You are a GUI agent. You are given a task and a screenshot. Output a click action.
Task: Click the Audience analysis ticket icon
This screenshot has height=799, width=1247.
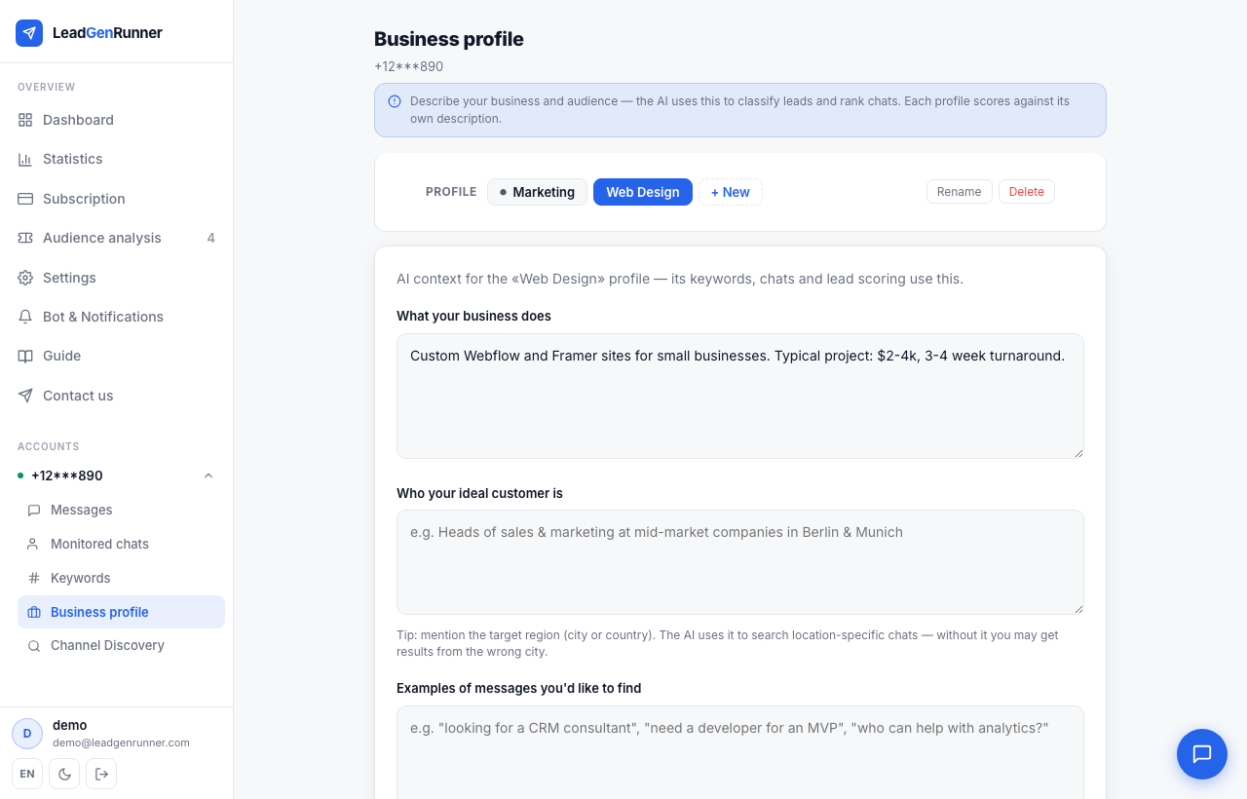click(x=25, y=238)
